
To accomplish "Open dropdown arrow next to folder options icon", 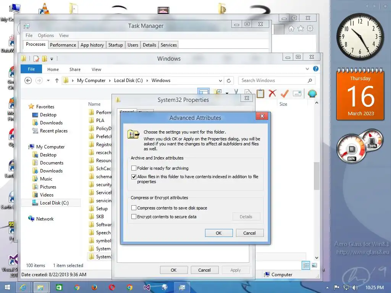I will (227, 93).
